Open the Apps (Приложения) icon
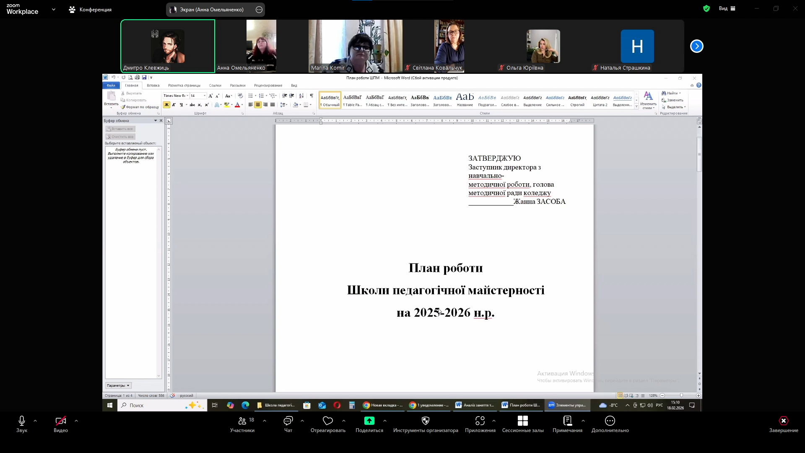 click(480, 421)
